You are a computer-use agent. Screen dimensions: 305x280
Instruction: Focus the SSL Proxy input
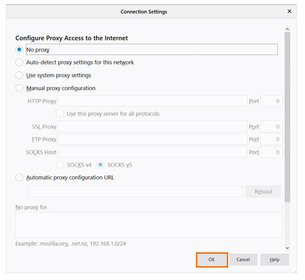click(x=152, y=127)
